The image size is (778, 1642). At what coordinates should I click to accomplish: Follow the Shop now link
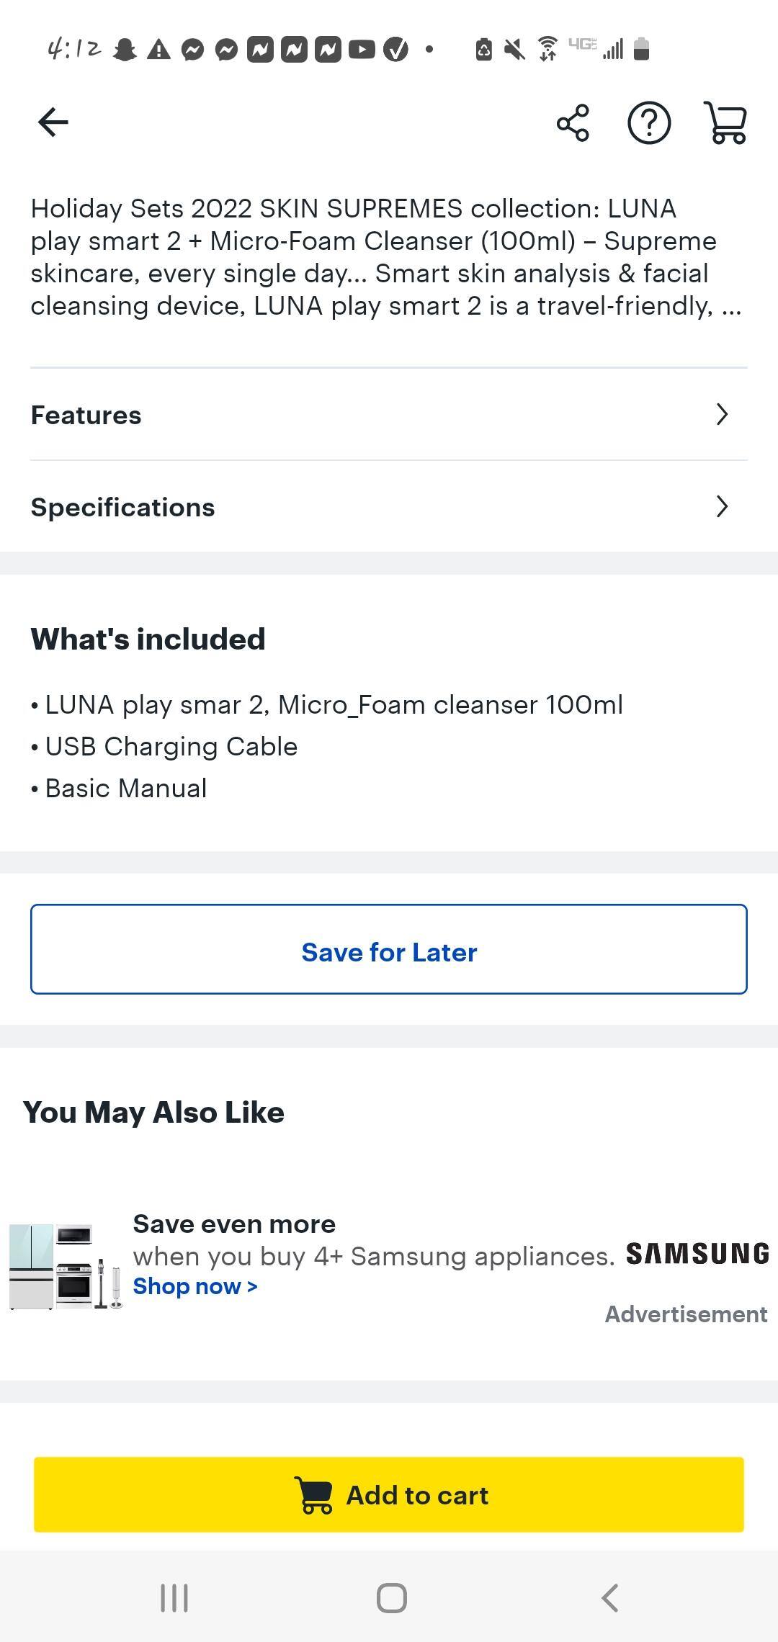pyautogui.click(x=194, y=1286)
